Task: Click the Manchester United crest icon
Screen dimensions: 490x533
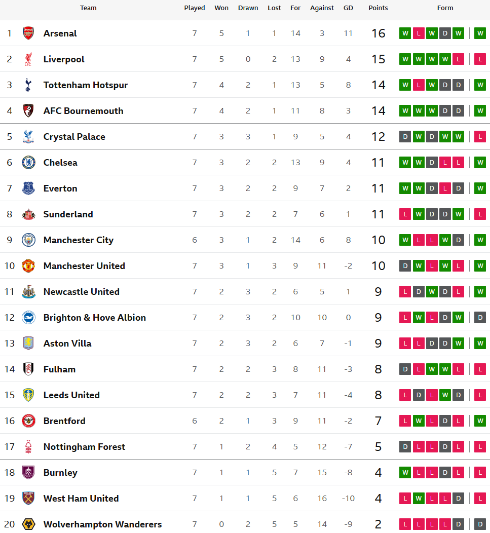Action: click(x=28, y=266)
